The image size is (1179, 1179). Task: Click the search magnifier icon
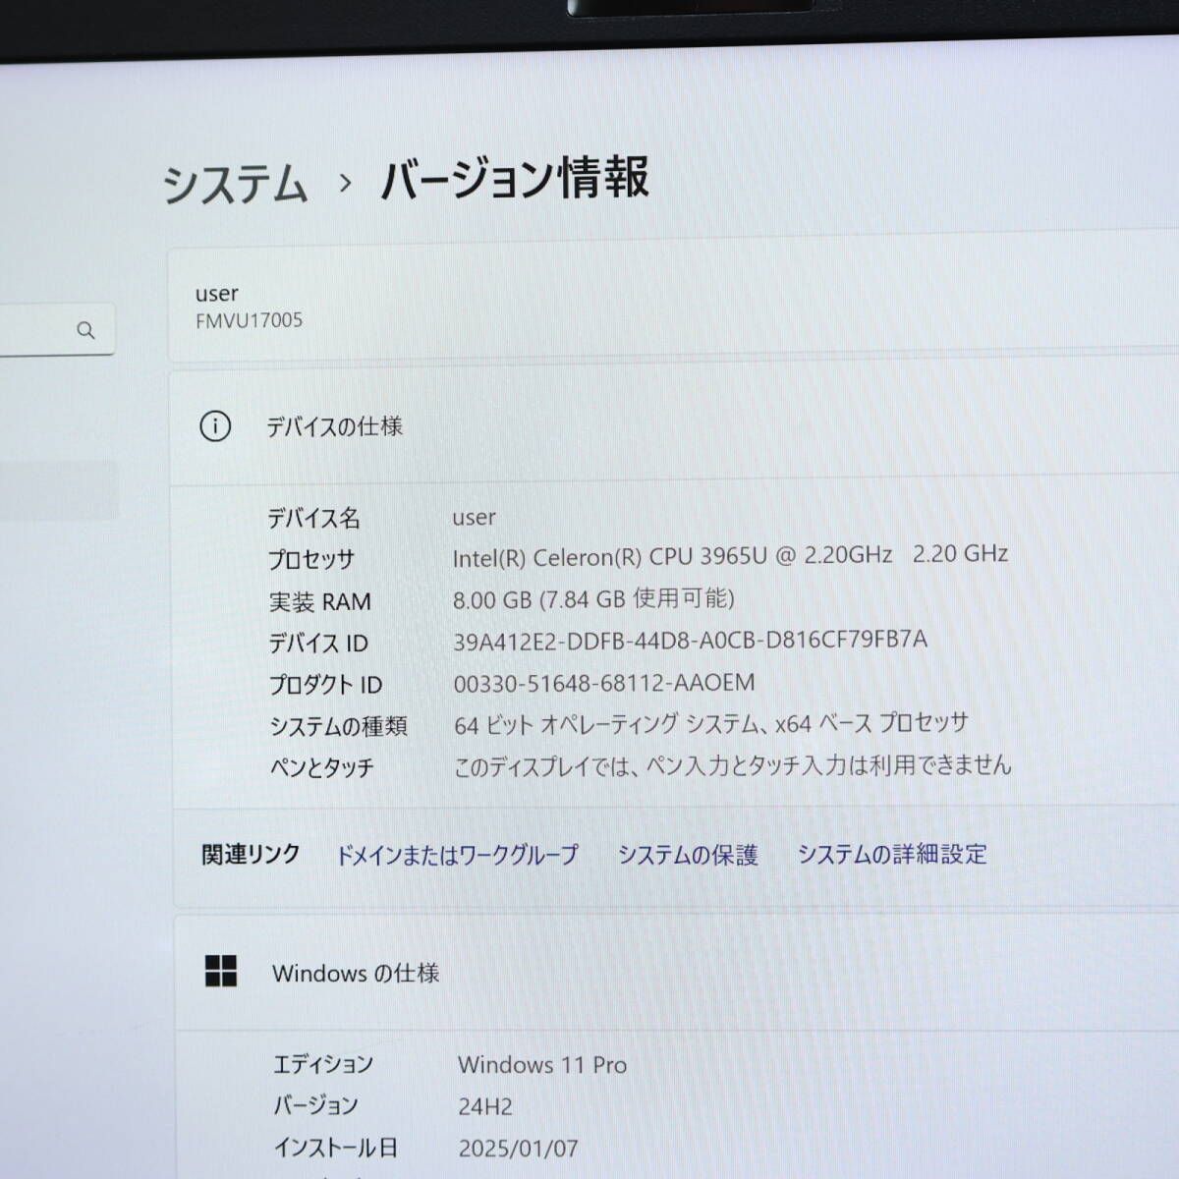85,330
